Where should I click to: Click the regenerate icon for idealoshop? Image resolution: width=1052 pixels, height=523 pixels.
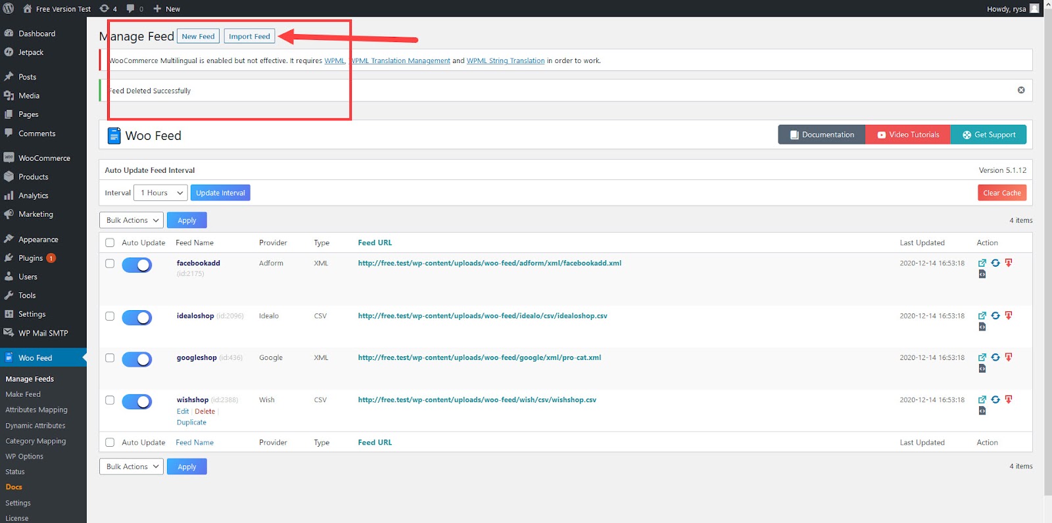tap(995, 315)
